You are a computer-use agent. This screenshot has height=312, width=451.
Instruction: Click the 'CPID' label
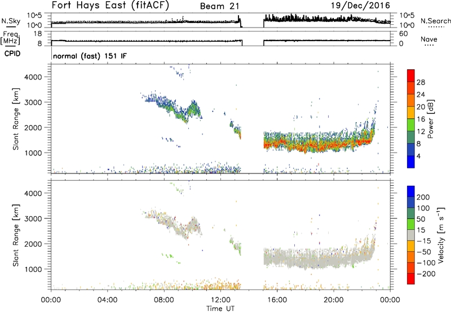tap(12, 54)
